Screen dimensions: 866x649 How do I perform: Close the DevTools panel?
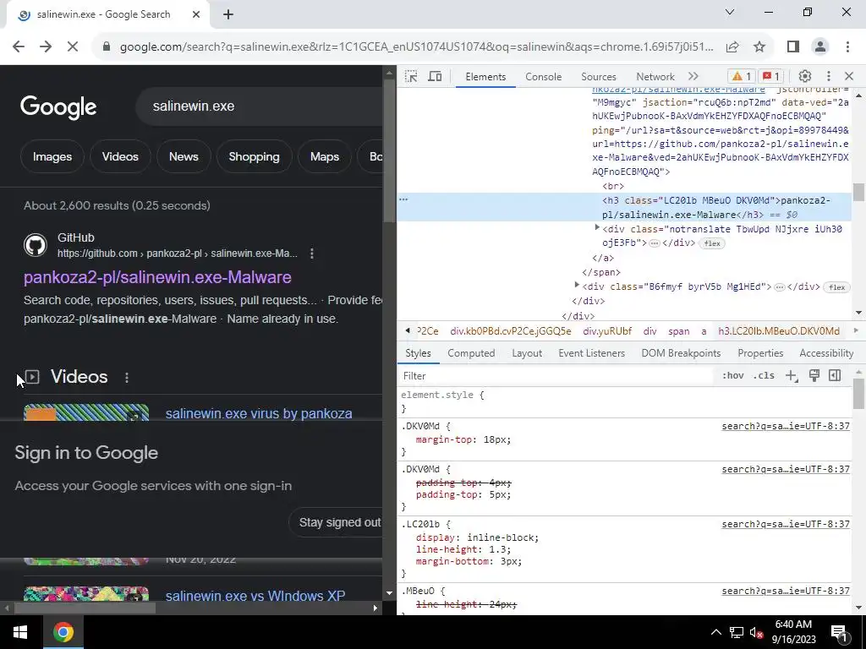(849, 77)
